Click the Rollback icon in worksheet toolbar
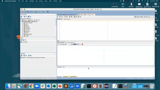160x90 pixels. (x=72, y=17)
